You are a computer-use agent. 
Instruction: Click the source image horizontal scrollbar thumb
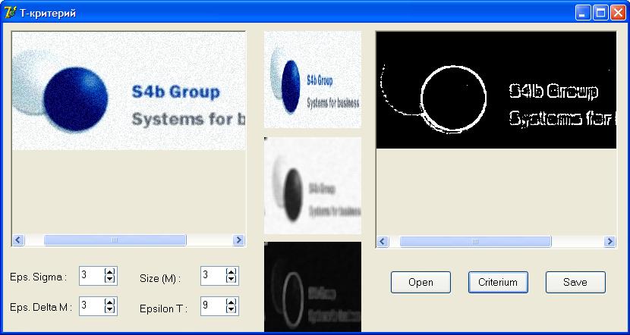point(115,240)
